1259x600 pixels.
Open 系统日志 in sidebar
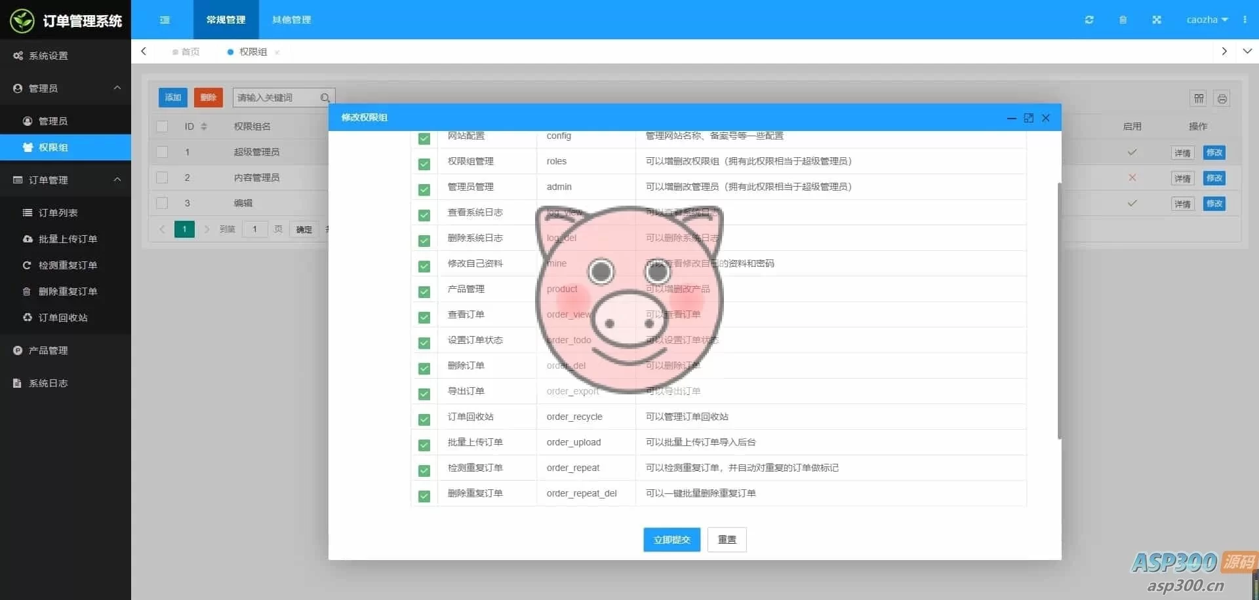click(x=66, y=383)
